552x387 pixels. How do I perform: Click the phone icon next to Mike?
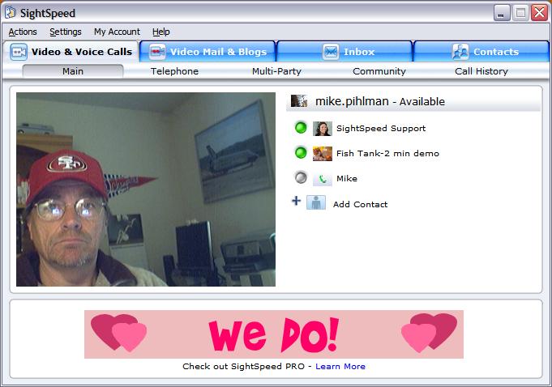point(323,179)
